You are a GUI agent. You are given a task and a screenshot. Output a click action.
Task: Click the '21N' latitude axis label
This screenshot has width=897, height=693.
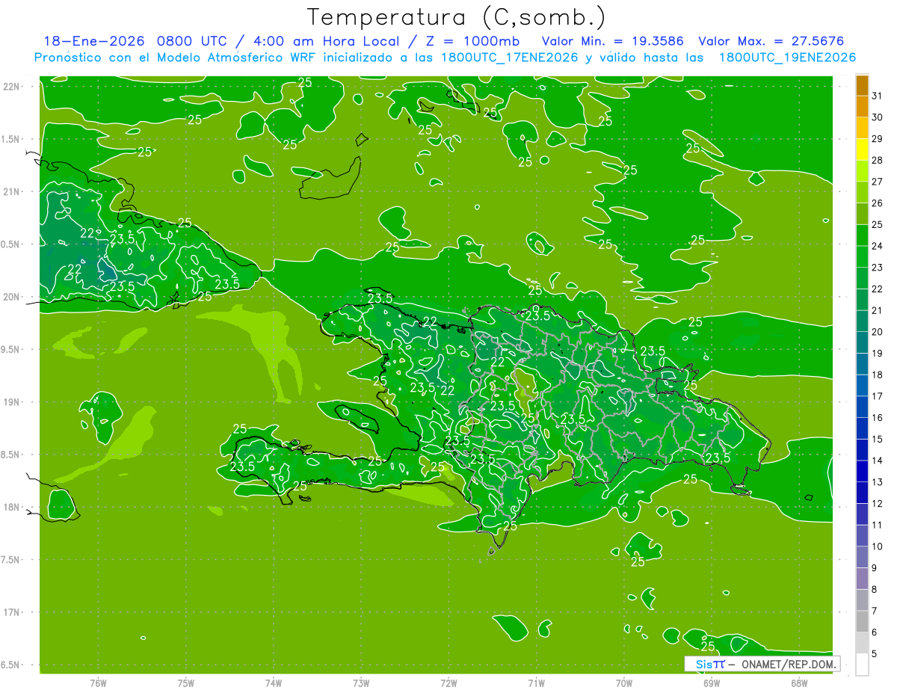click(x=11, y=192)
